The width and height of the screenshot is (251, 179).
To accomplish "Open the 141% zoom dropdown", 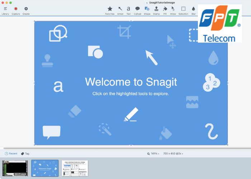I will pyautogui.click(x=153, y=154).
